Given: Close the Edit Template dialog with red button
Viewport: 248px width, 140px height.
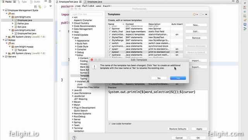Looking at the screenshot, I should pyautogui.click(x=92, y=60).
